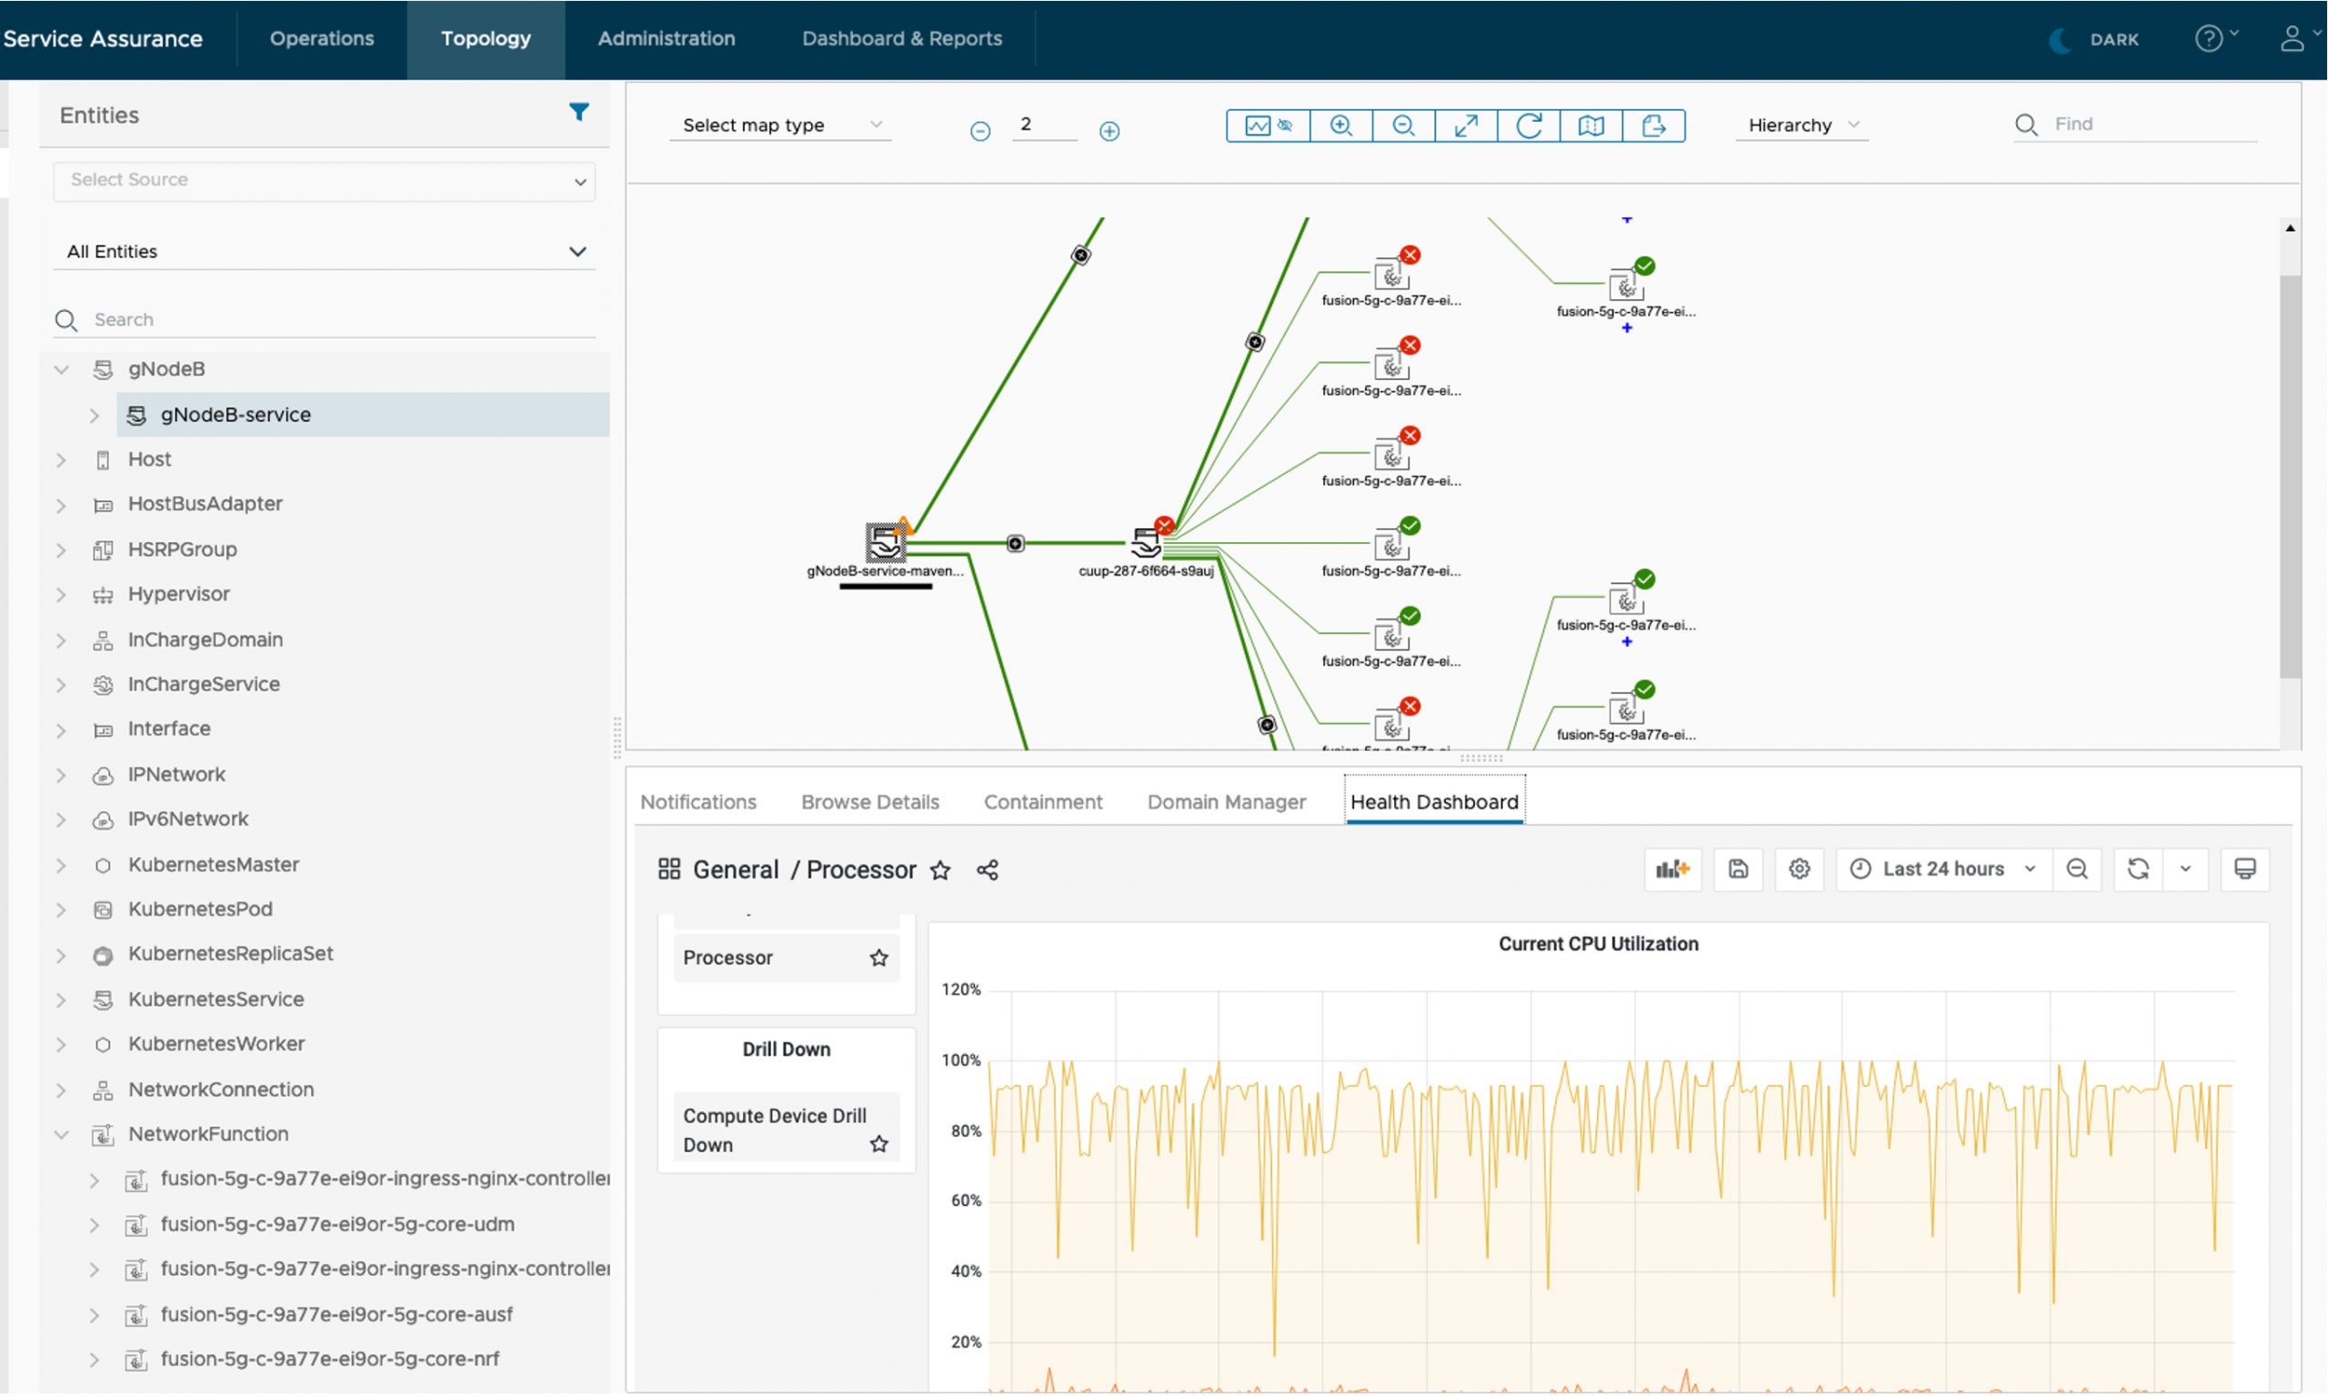Share the General / Processor dashboard
The height and width of the screenshot is (1396, 2328).
click(x=987, y=870)
